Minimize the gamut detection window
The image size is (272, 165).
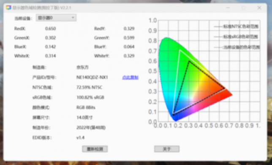228,8
